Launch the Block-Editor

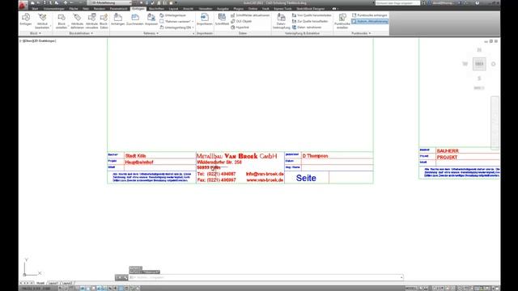[x=104, y=21]
